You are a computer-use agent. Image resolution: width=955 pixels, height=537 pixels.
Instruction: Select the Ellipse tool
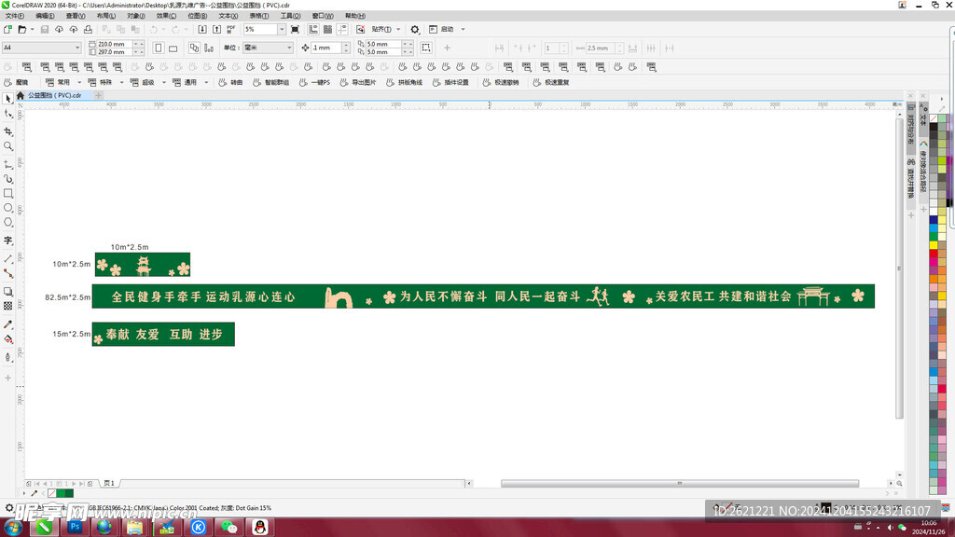[x=8, y=208]
